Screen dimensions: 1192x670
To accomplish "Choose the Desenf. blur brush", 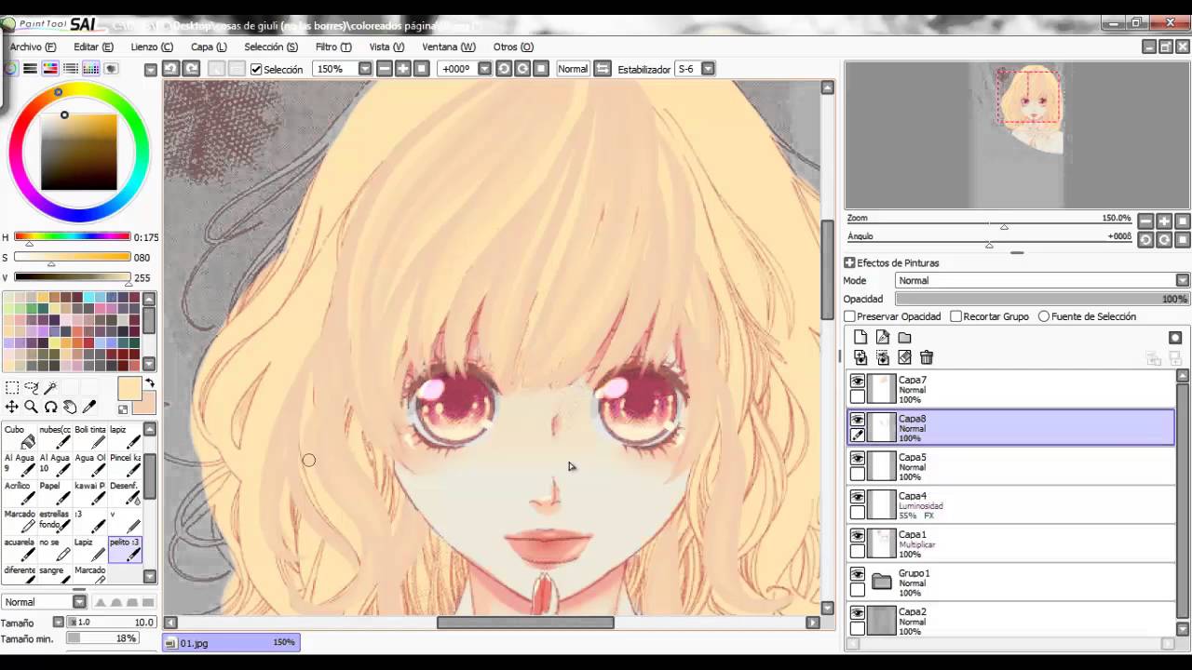I will pyautogui.click(x=126, y=491).
